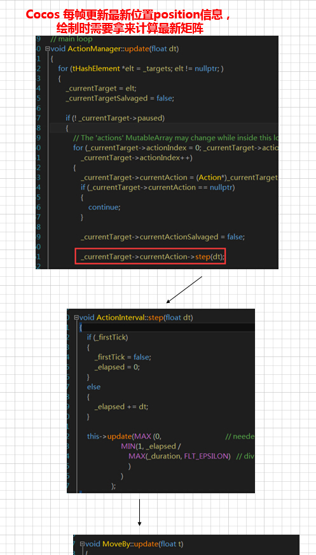Click the '_elapsed = 0;' line
The image size is (316, 555).
(x=117, y=367)
